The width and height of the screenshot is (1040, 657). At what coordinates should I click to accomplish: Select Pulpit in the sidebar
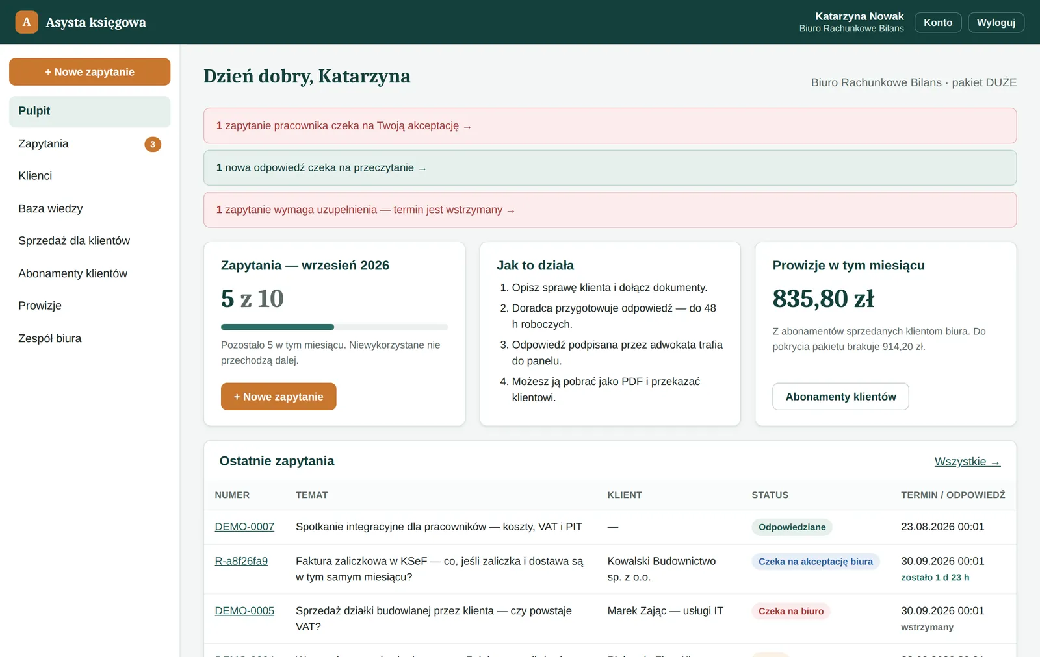pos(90,112)
